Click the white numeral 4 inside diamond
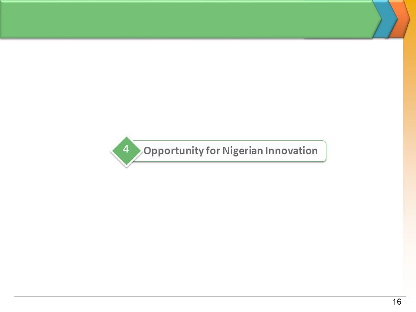Image resolution: width=416 pixels, height=312 pixels. [126, 149]
